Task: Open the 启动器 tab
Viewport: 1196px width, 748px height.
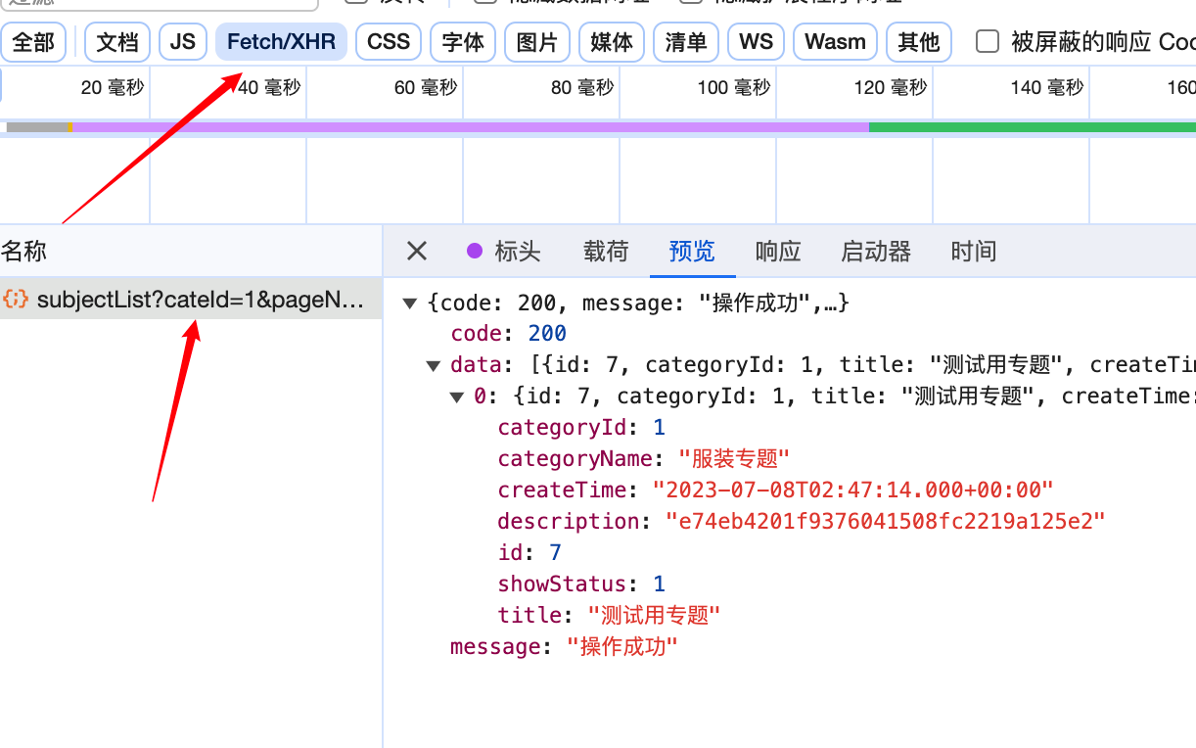Action: 876,252
